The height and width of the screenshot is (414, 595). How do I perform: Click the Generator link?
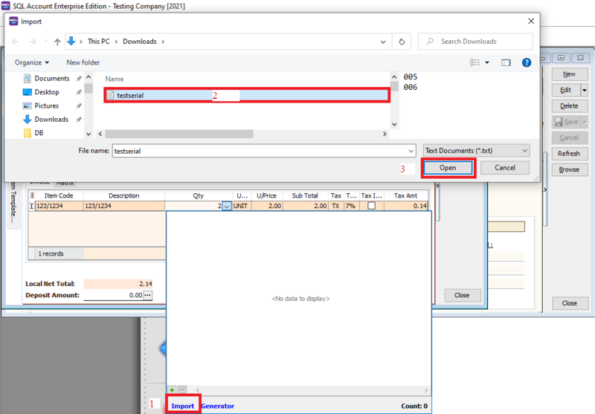[x=217, y=406]
